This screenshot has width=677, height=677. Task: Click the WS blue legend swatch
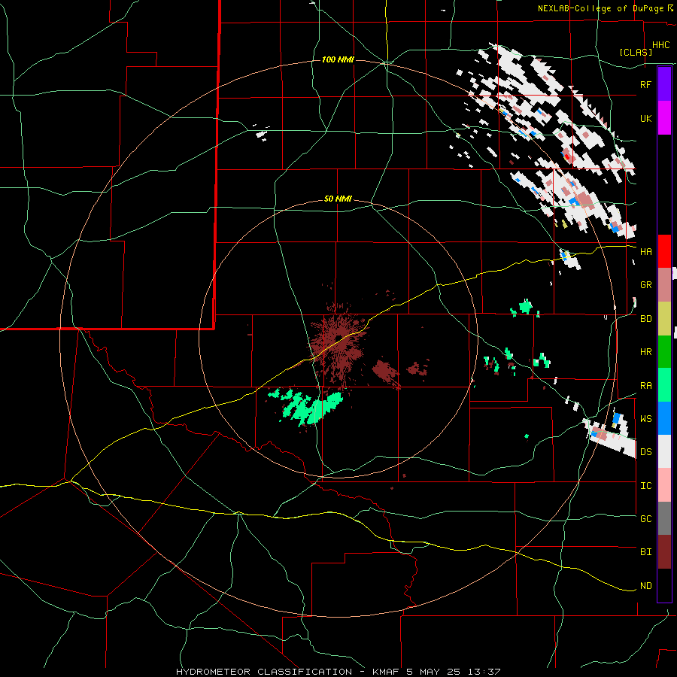tap(664, 418)
